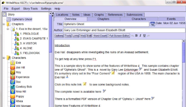Click the Web button
Screen dimensions: 186x107
[83, 36]
